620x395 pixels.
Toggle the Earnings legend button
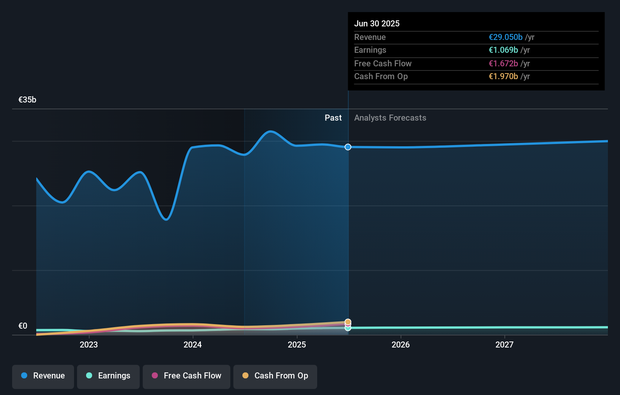(108, 377)
